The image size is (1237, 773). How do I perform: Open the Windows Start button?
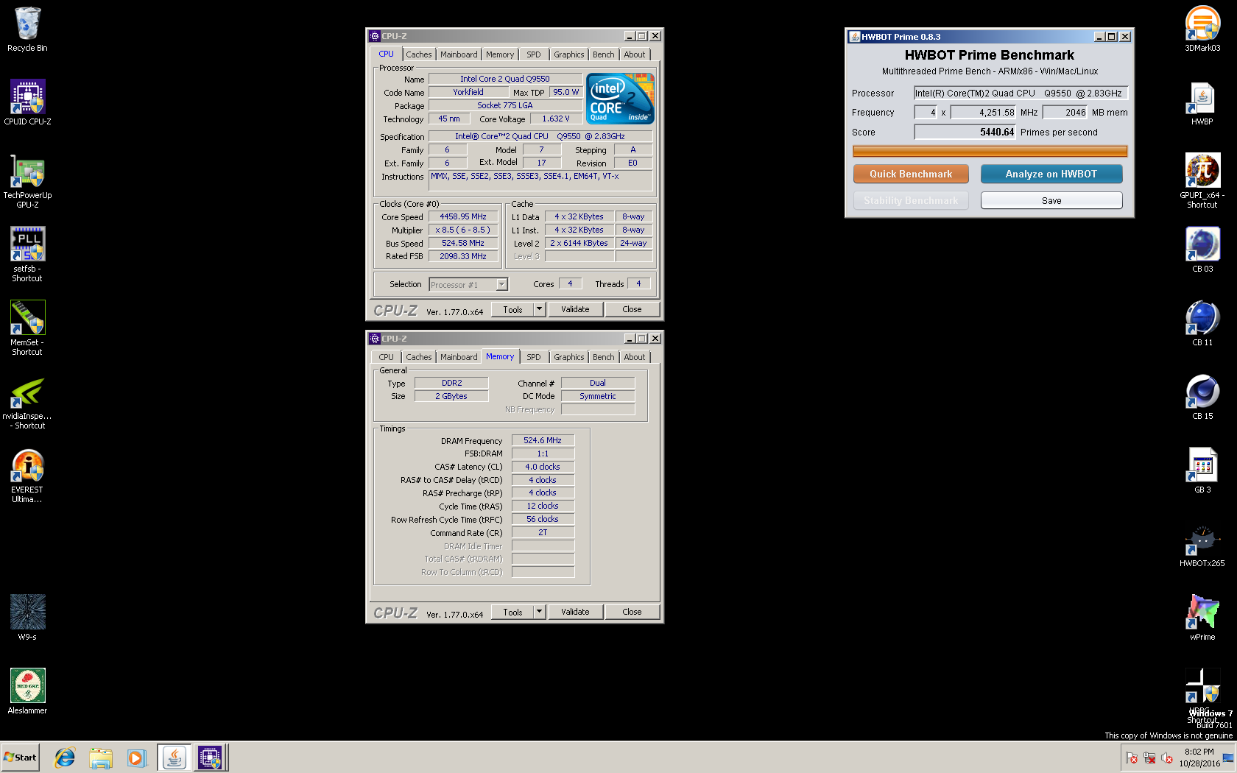pyautogui.click(x=20, y=758)
